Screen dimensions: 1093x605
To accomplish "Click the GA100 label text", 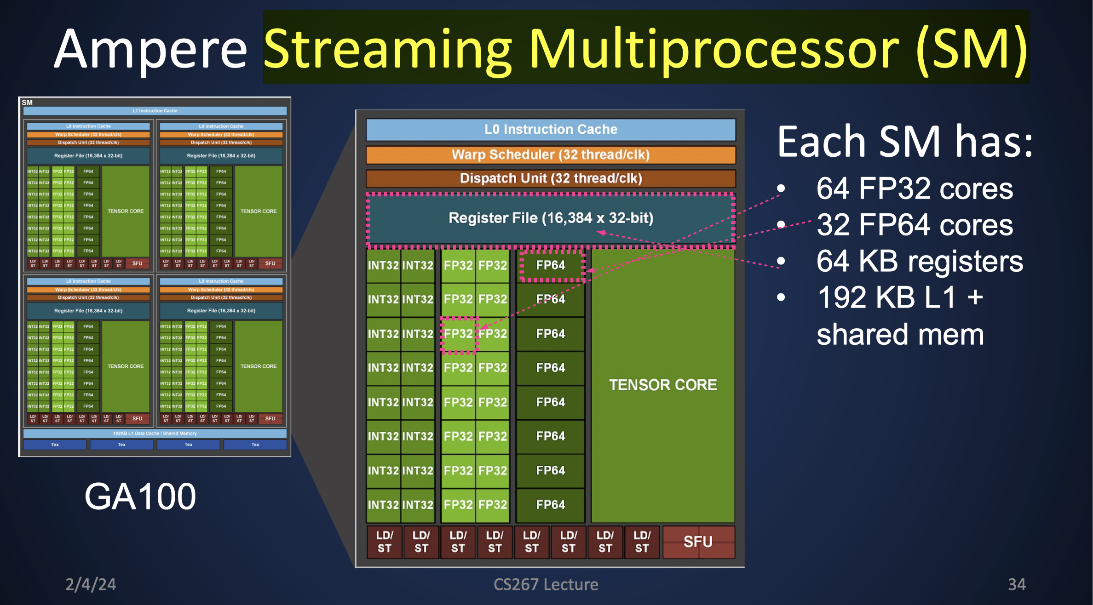I will coord(140,497).
